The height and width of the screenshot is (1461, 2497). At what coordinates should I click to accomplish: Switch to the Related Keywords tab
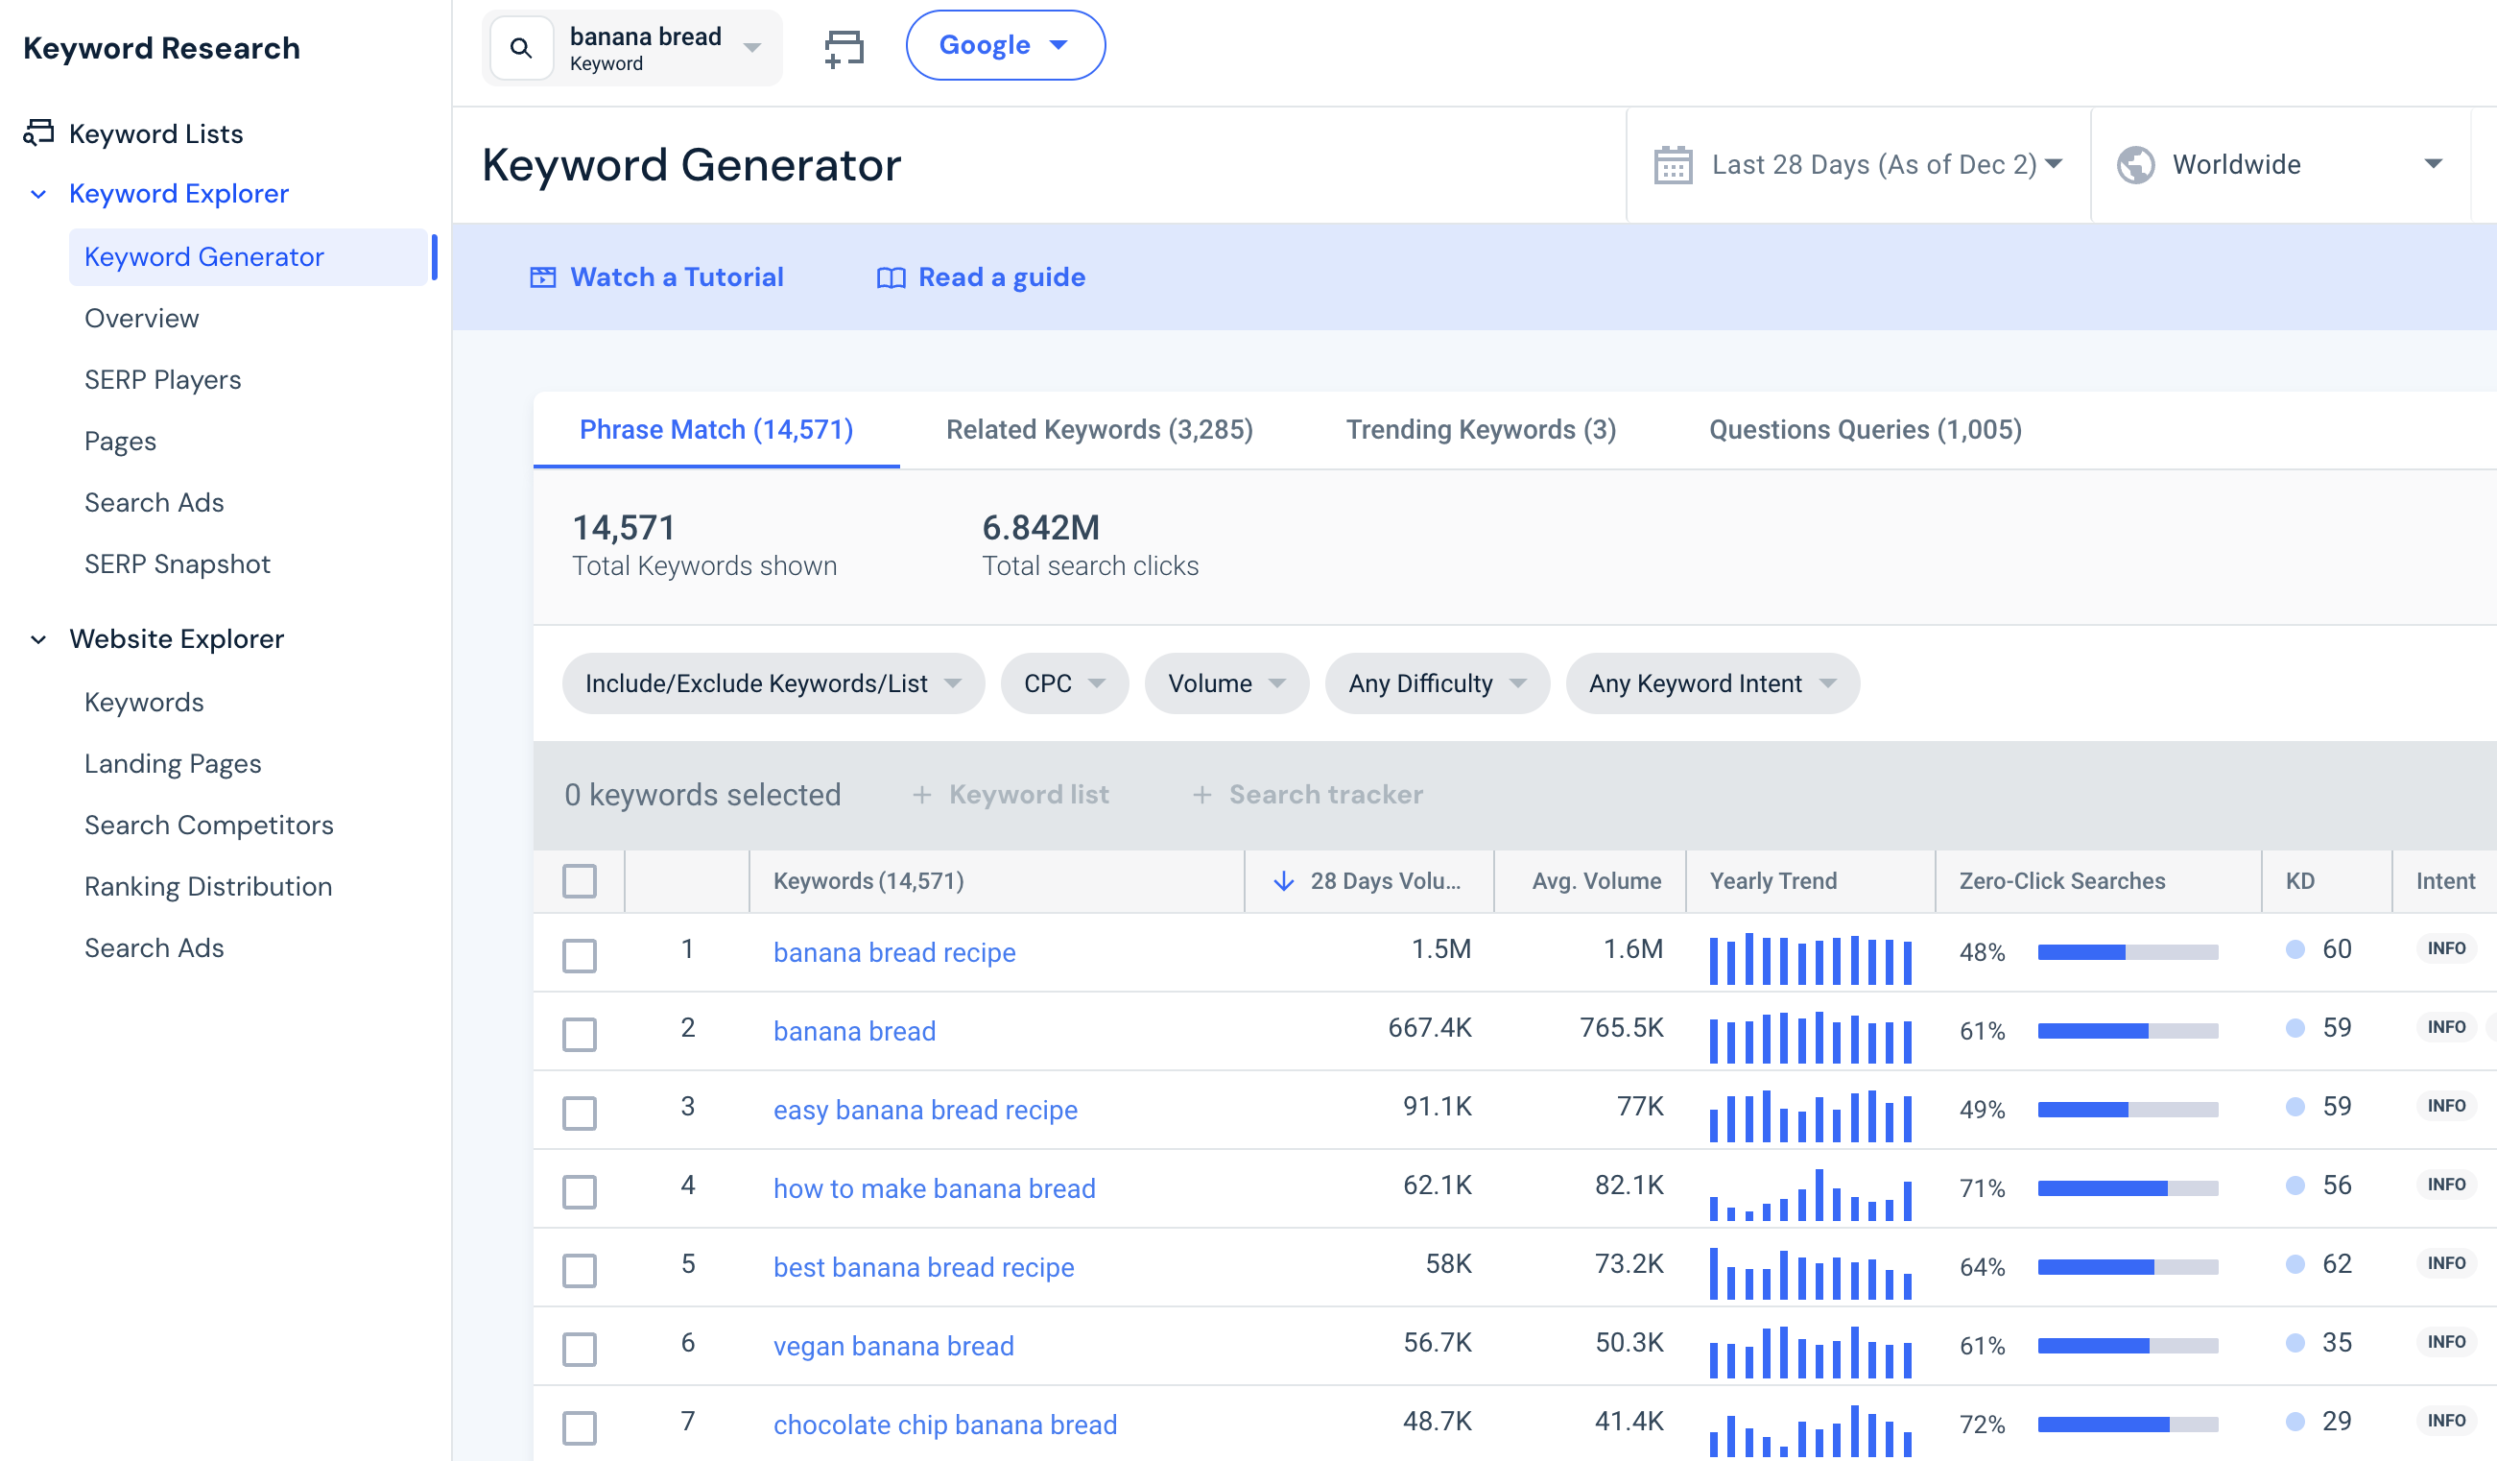click(1099, 429)
